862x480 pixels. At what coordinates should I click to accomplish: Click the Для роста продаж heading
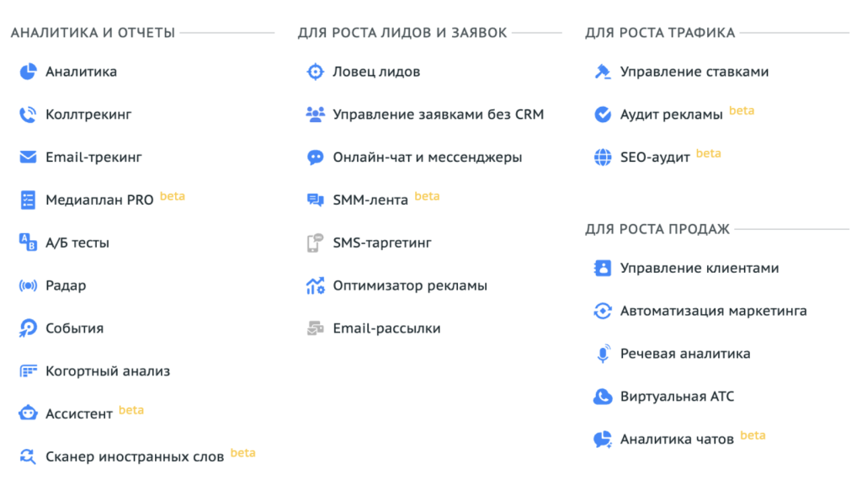657,229
